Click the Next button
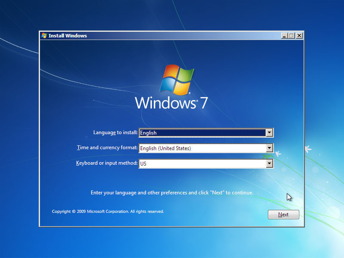Screen dimensions: 344x258 click(283, 214)
